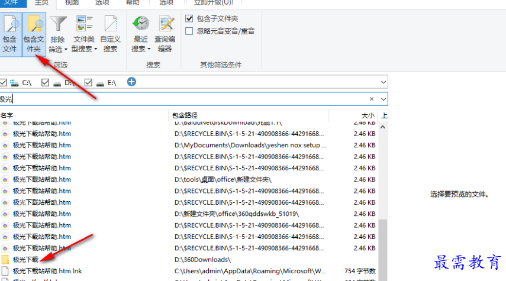Expand the 文件类型搜索 dropdown arrow
This screenshot has width=506, height=281.
[x=95, y=49]
